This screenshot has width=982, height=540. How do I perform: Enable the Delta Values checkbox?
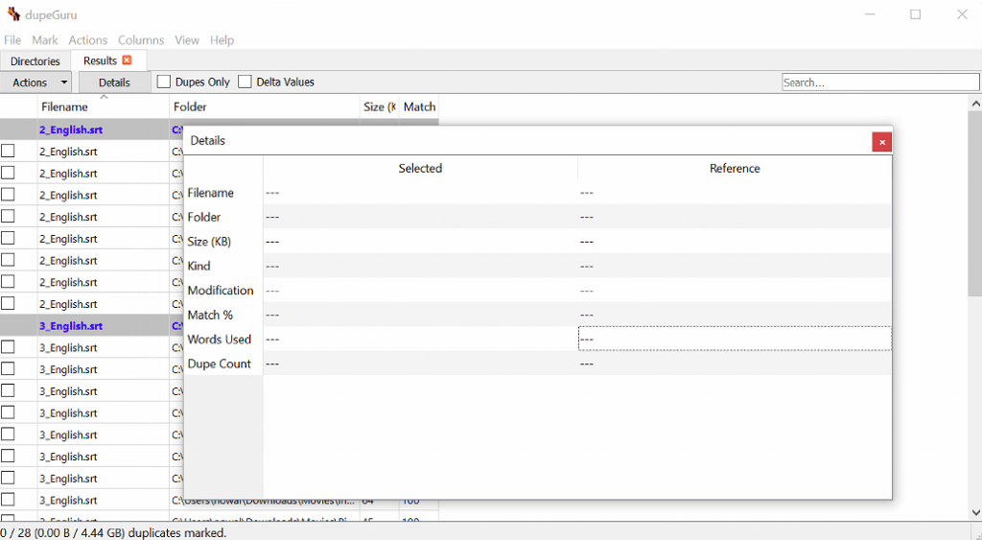coord(245,82)
